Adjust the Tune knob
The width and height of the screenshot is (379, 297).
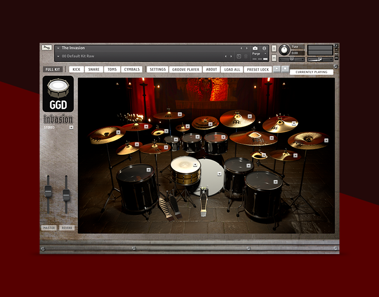284,49
